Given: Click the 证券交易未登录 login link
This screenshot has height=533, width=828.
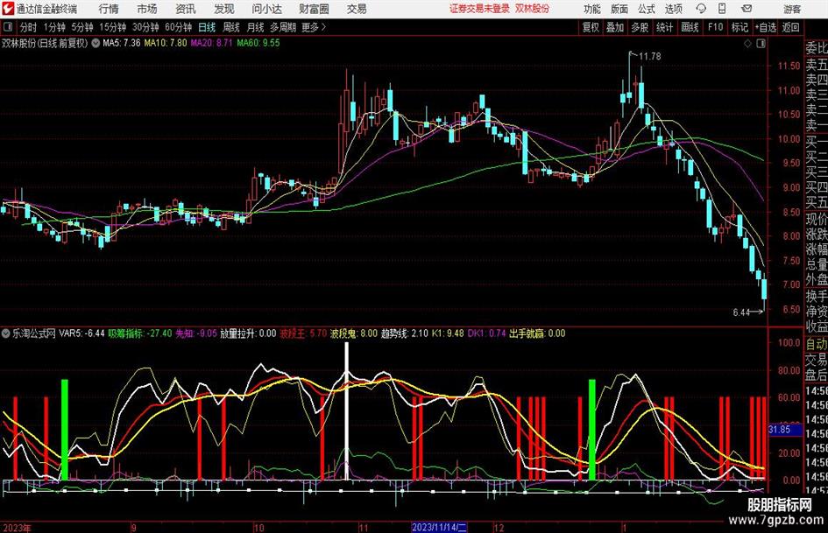Looking at the screenshot, I should [x=479, y=9].
